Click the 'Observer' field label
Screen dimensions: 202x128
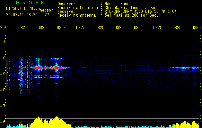(66, 4)
